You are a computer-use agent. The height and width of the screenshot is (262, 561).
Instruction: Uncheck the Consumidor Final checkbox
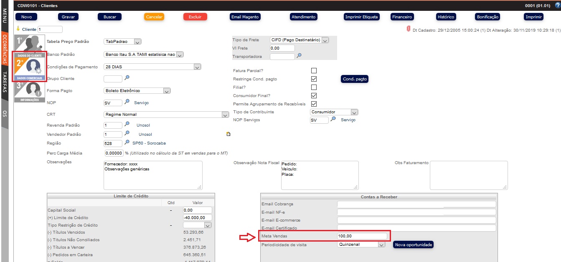coord(314,95)
